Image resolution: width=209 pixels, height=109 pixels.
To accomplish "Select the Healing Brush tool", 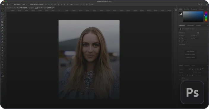I will 2,31.
